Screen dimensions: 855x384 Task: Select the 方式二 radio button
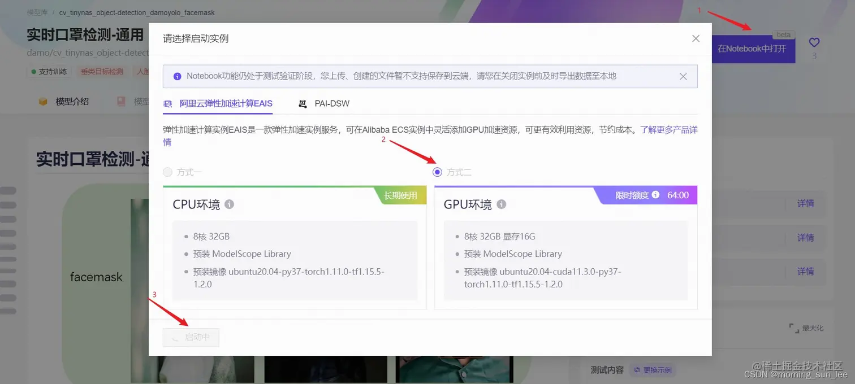(437, 172)
